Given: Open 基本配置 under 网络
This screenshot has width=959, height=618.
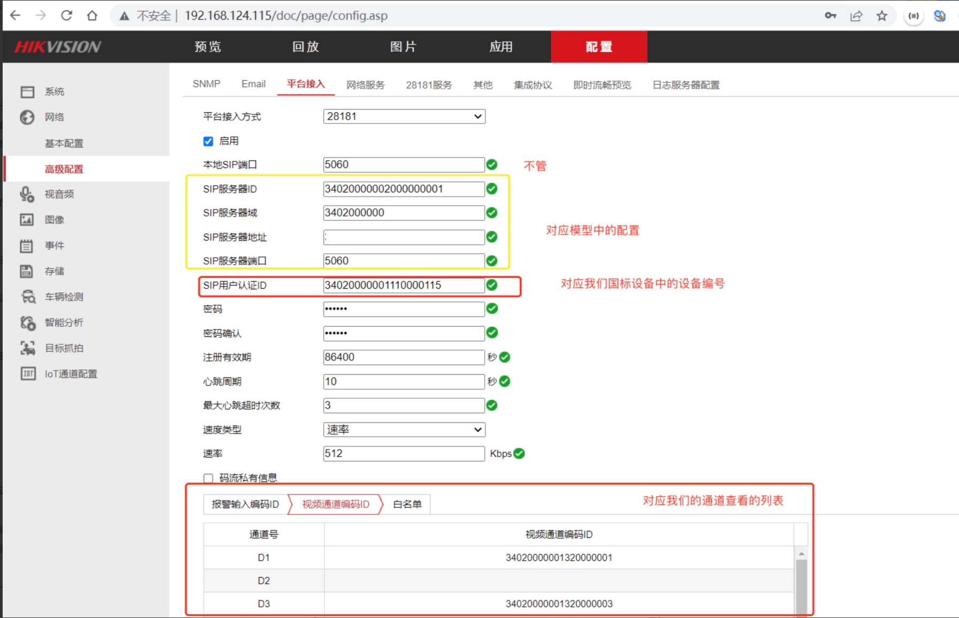Looking at the screenshot, I should [64, 143].
